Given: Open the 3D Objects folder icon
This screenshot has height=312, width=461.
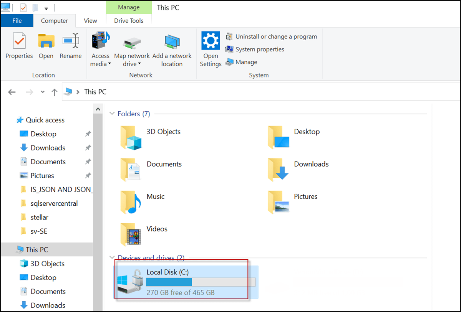Looking at the screenshot, I should click(x=131, y=137).
